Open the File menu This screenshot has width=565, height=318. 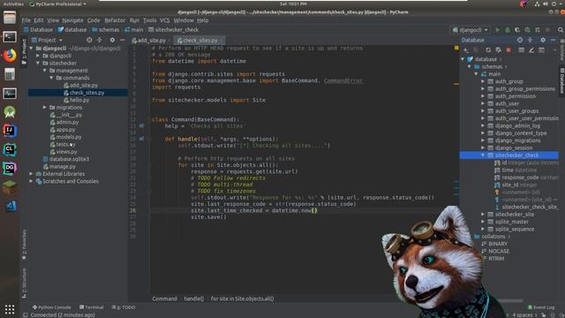point(26,20)
